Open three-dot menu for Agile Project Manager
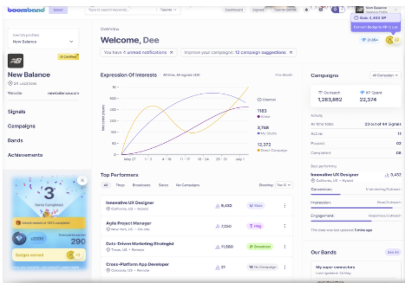The image size is (408, 291). (x=284, y=226)
